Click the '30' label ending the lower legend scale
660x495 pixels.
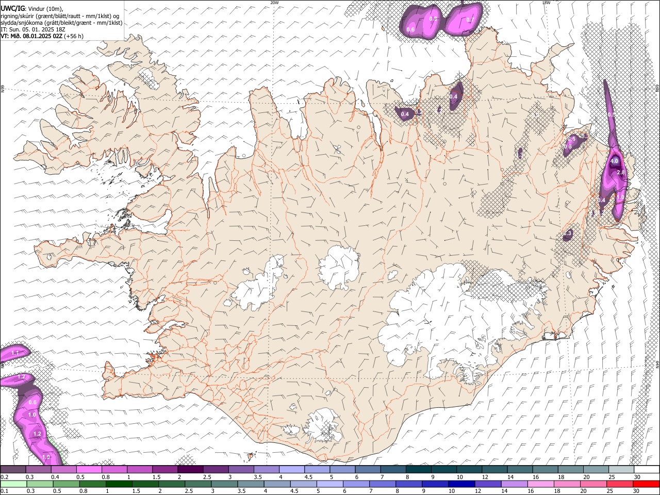click(x=637, y=491)
